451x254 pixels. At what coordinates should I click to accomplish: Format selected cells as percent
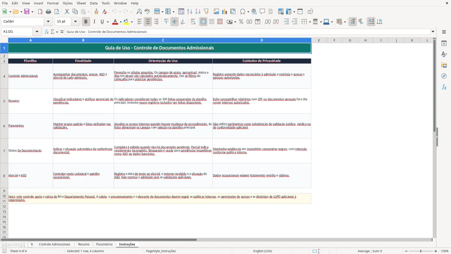[241, 22]
